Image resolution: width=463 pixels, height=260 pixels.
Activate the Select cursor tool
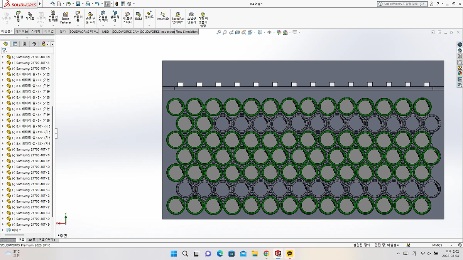(x=107, y=4)
